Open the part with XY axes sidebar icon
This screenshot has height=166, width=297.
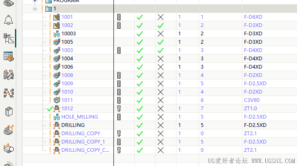tap(9, 129)
